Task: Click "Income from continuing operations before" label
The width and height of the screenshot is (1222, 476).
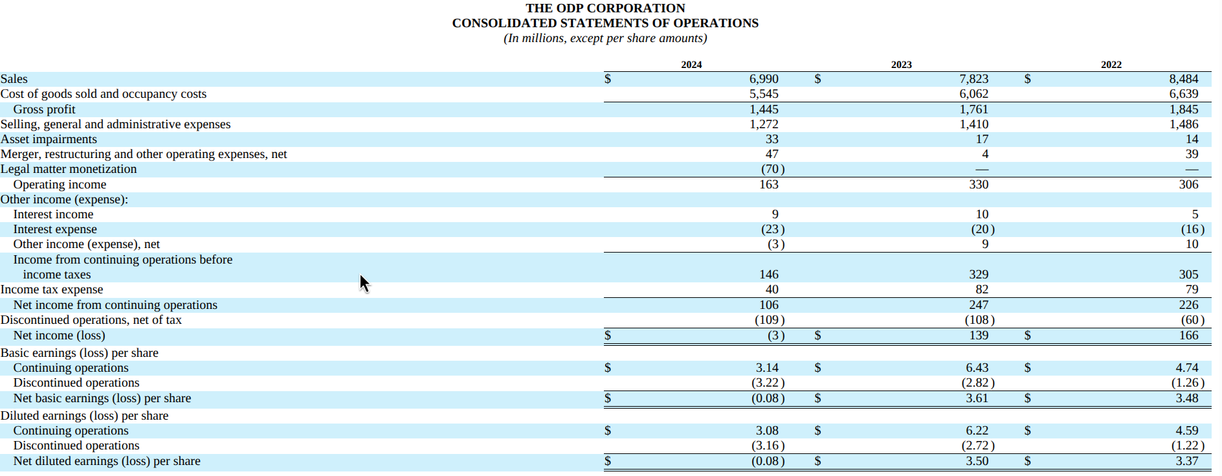Action: pyautogui.click(x=123, y=260)
